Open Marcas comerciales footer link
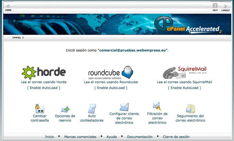This screenshot has height=141, width=234. (80, 137)
